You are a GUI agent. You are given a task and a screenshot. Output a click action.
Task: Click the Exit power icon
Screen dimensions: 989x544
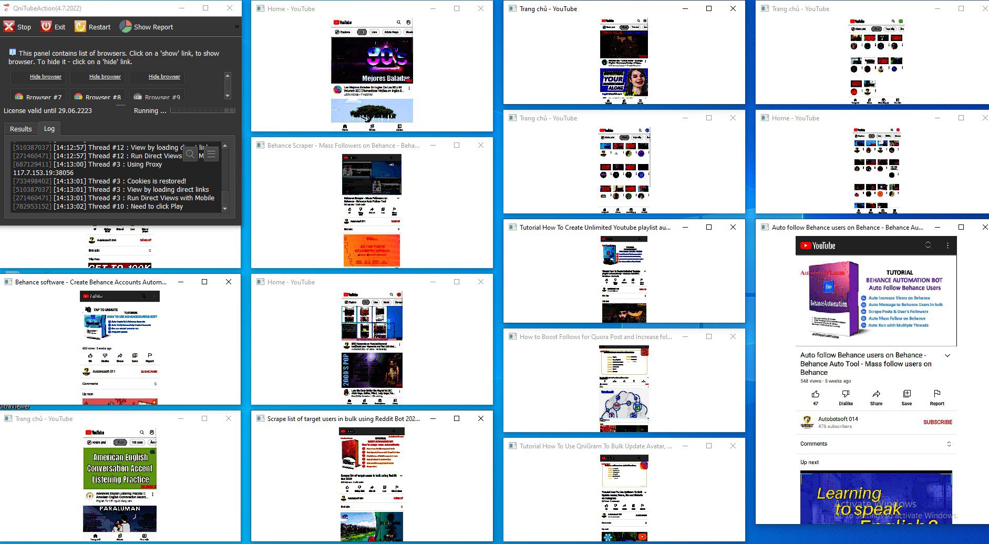(x=46, y=26)
